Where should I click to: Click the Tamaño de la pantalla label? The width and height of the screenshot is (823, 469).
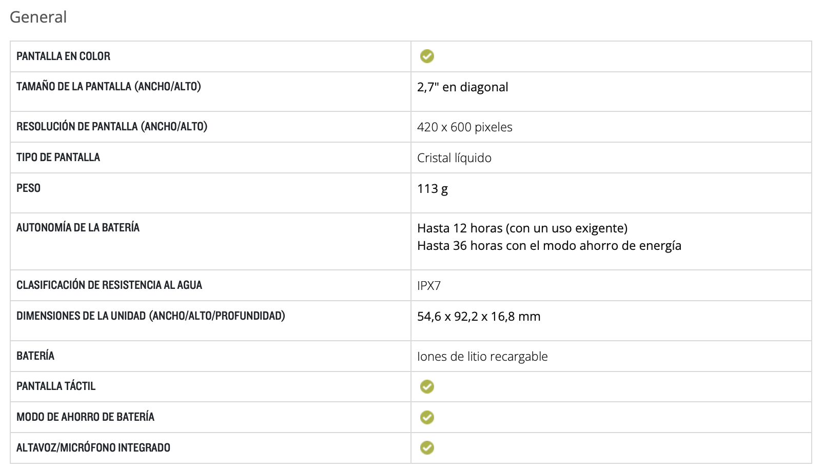(108, 87)
